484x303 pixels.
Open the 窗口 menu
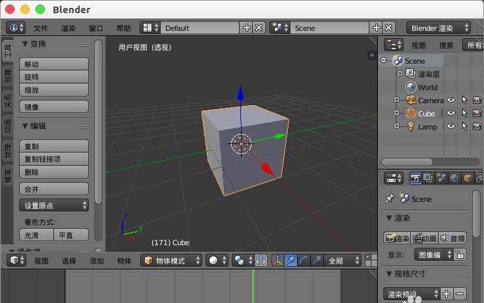95,28
